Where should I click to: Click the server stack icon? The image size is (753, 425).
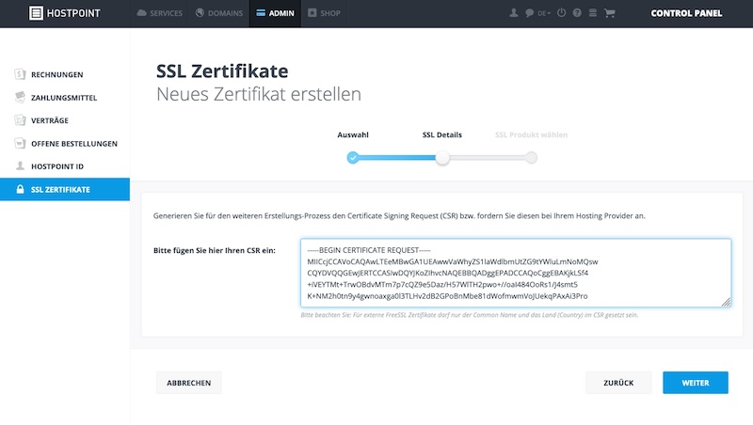[593, 13]
